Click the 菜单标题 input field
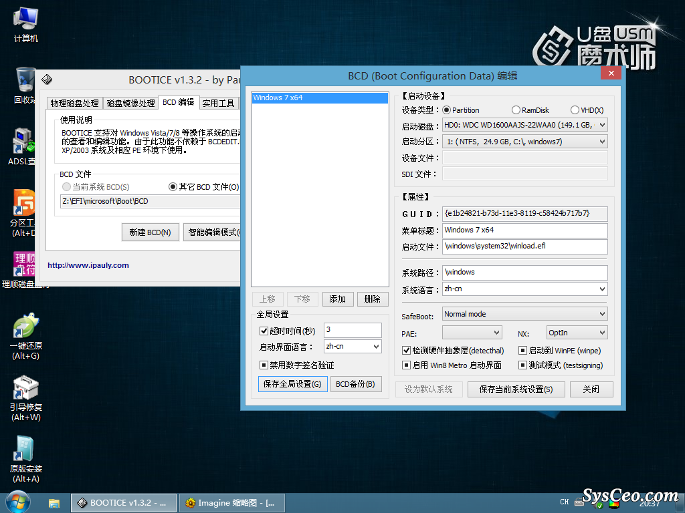 [x=524, y=230]
